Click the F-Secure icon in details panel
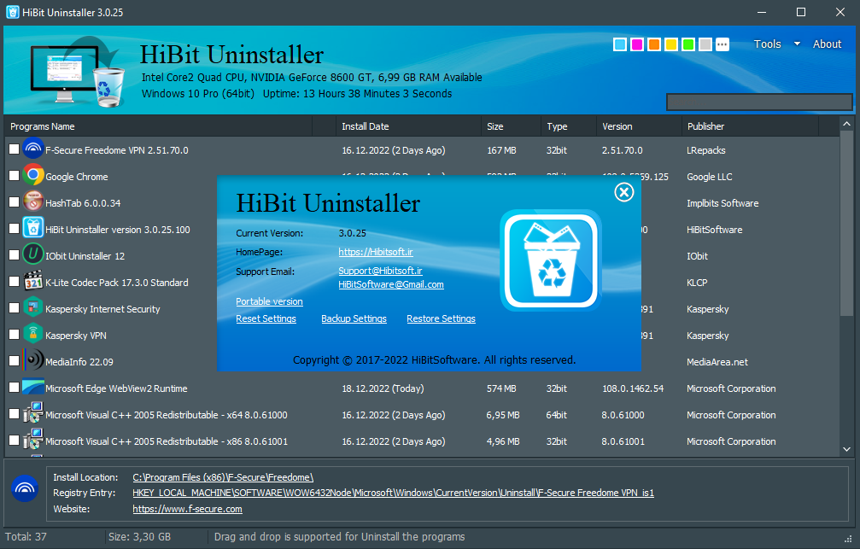Viewport: 860px width, 549px height. click(x=25, y=488)
